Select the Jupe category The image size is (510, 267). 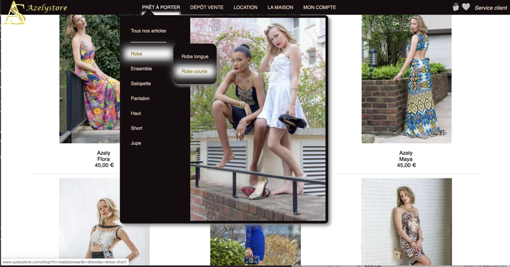coord(136,143)
